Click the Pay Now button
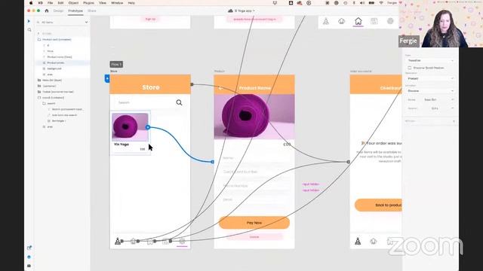 [254, 223]
